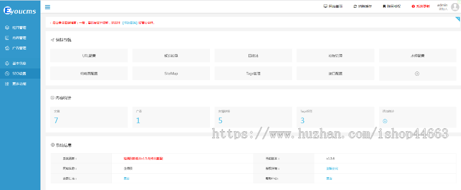Image resolution: width=461 pixels, height=190 pixels.
Task: Click the 快捷导航 section heading
Action: pos(63,40)
